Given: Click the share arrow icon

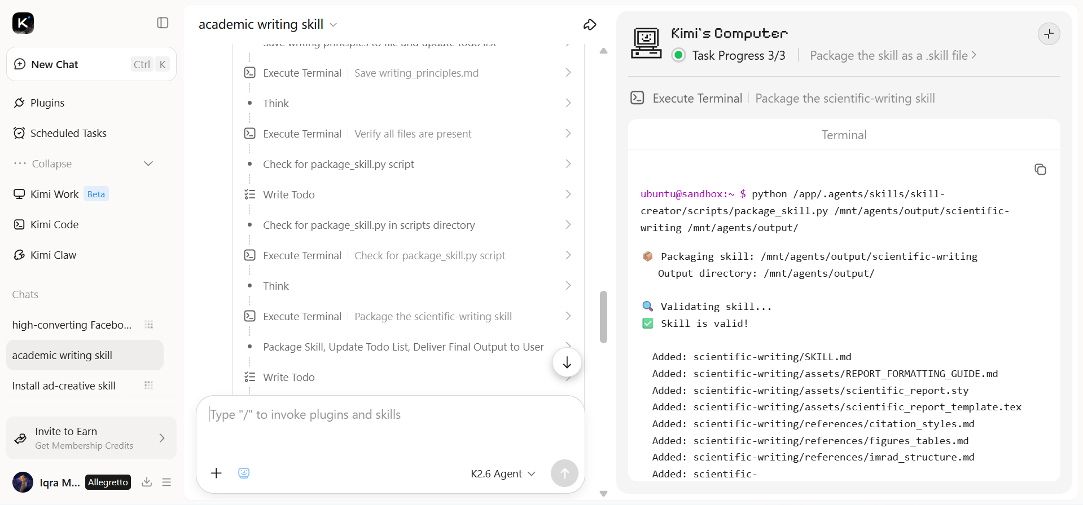Looking at the screenshot, I should point(590,25).
